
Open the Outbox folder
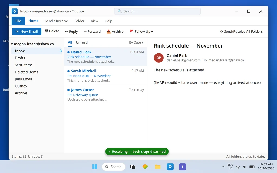pos(37,86)
